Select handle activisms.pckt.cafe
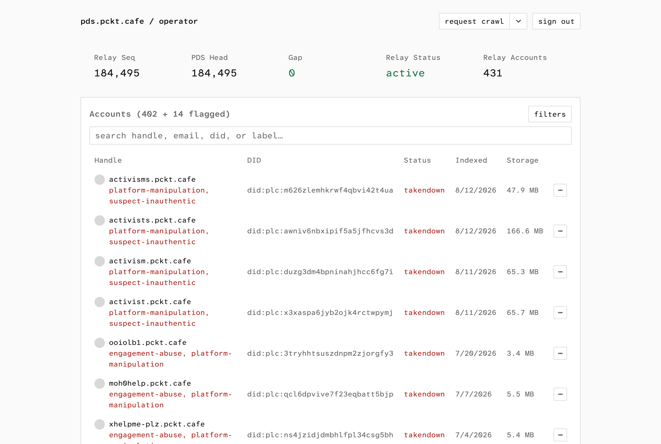Screen dimensions: 661x444 pyautogui.click(x=152, y=179)
